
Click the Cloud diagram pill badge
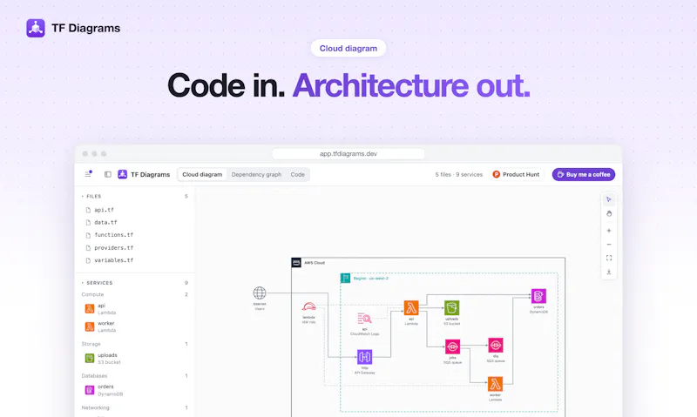pyautogui.click(x=348, y=48)
